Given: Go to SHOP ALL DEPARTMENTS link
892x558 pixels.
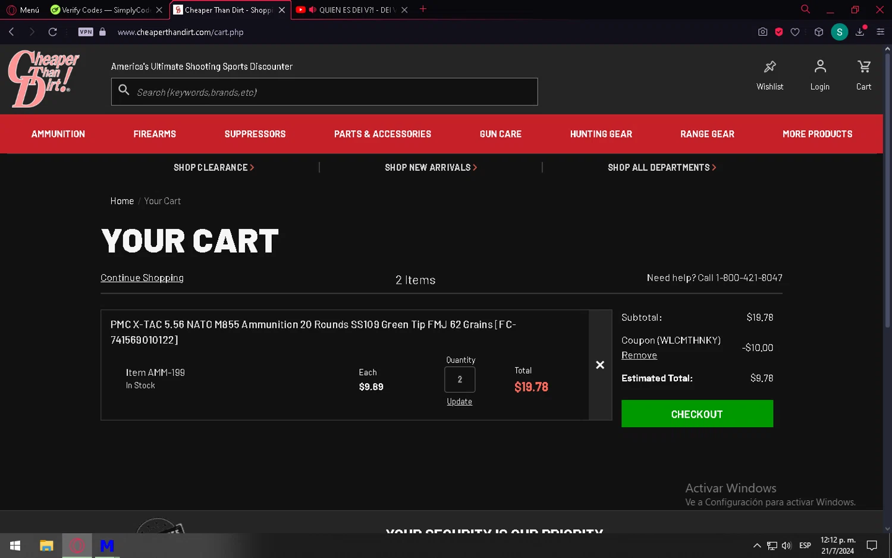Looking at the screenshot, I should click(662, 168).
